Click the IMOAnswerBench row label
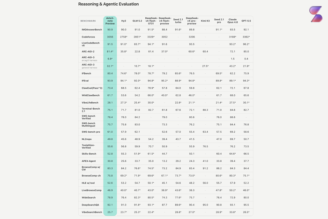 tap(92, 30)
